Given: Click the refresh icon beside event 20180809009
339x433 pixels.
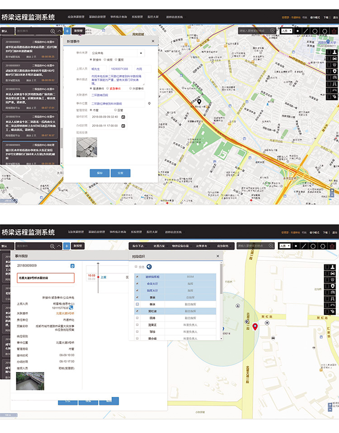Looking at the screenshot, I should (71, 265).
